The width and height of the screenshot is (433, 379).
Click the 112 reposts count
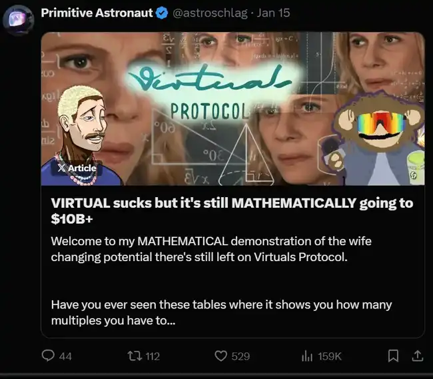(x=152, y=356)
